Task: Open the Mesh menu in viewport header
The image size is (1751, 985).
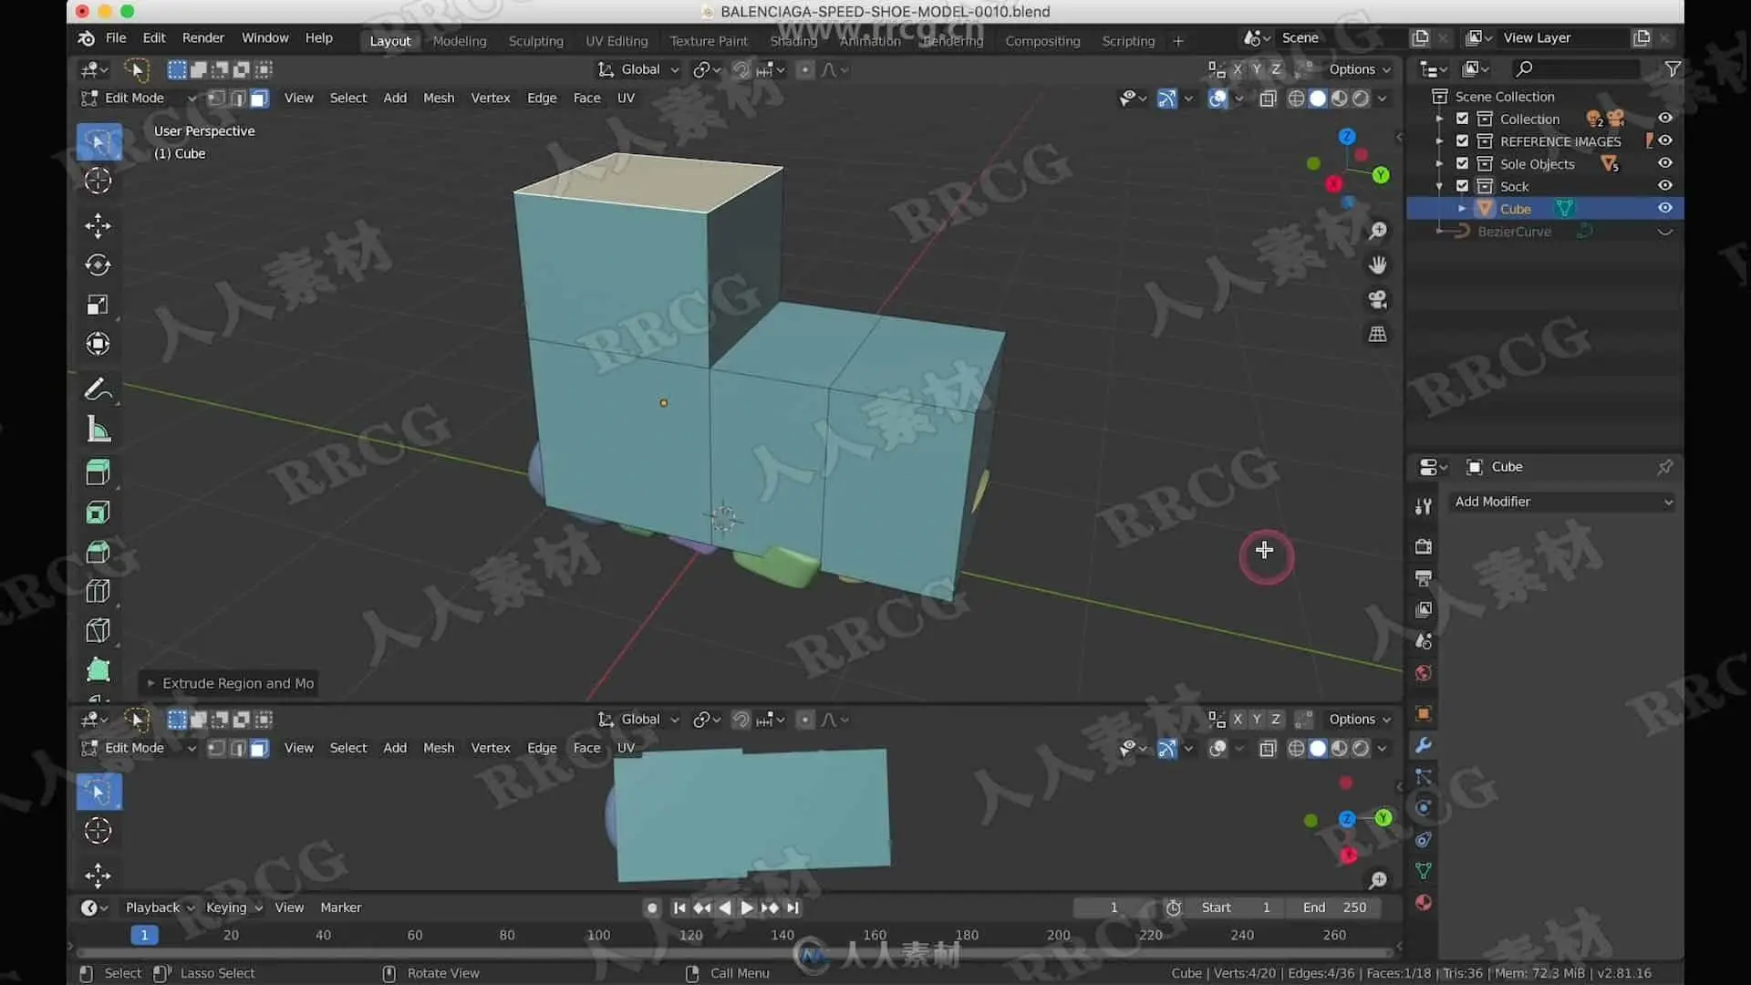Action: (438, 98)
